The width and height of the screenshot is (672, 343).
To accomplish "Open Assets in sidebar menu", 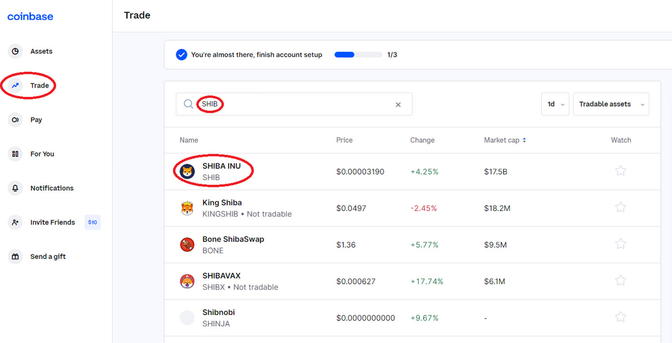I will (41, 51).
